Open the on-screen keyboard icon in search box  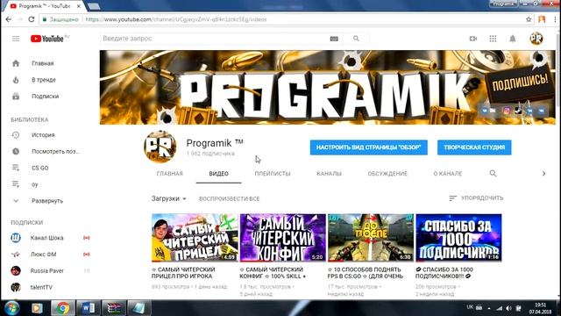(x=334, y=39)
